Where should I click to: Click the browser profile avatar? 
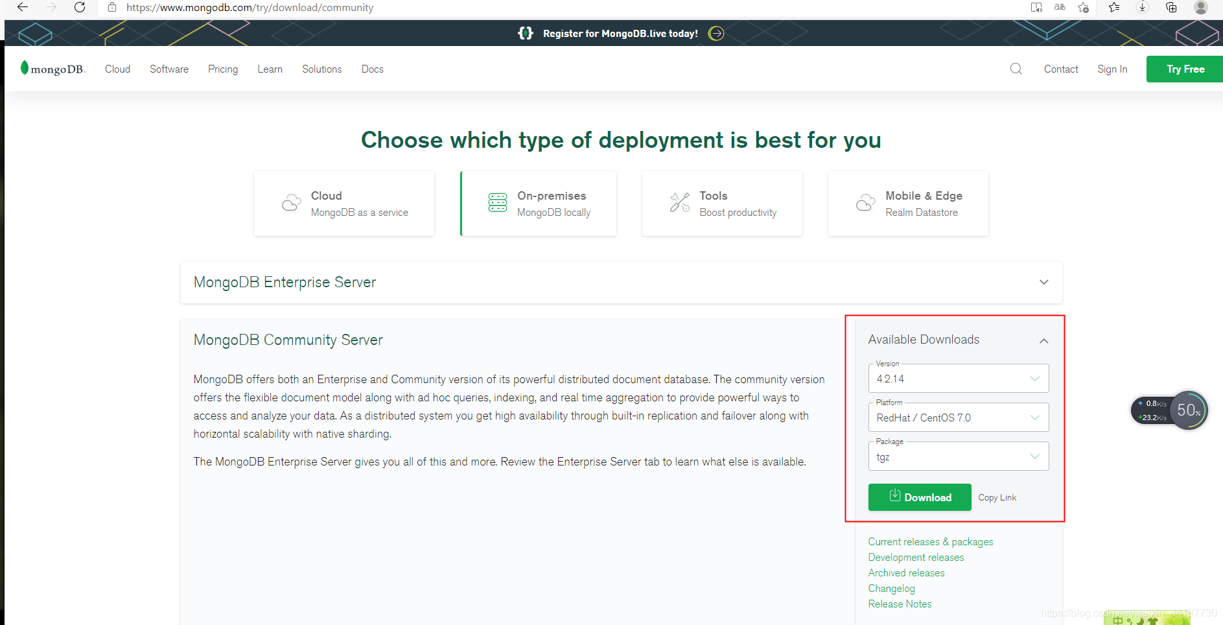pyautogui.click(x=1200, y=7)
